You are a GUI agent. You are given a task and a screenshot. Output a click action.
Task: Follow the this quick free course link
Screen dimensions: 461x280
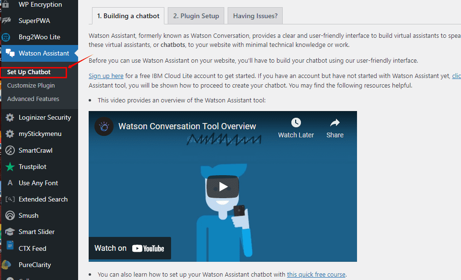point(316,274)
